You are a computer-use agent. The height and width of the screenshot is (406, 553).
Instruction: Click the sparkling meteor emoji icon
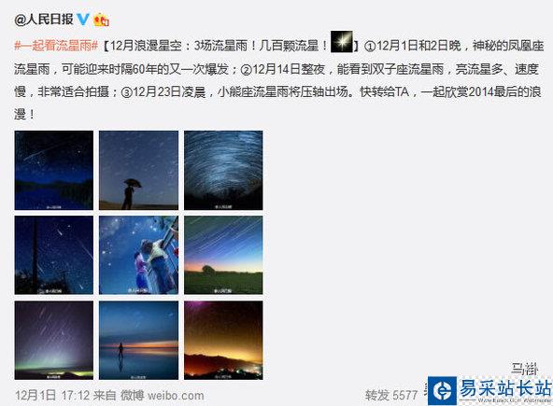(341, 42)
